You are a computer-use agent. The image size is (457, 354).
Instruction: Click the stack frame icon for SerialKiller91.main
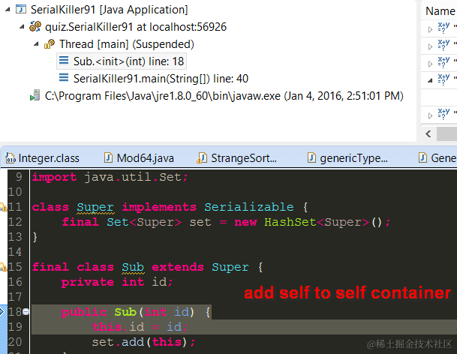pos(64,78)
